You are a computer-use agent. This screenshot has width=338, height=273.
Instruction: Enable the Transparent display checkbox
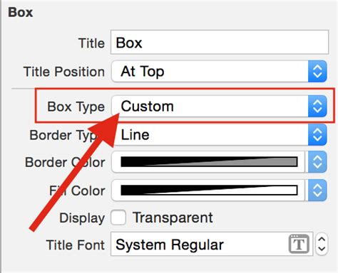tap(118, 218)
